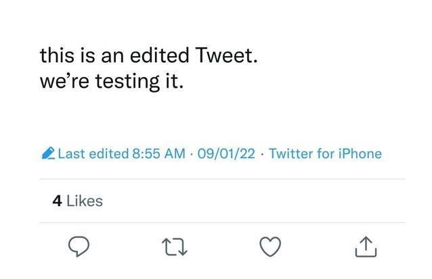The width and height of the screenshot is (432, 279).
Task: Click the blue pencil edit icon
Action: (x=49, y=153)
